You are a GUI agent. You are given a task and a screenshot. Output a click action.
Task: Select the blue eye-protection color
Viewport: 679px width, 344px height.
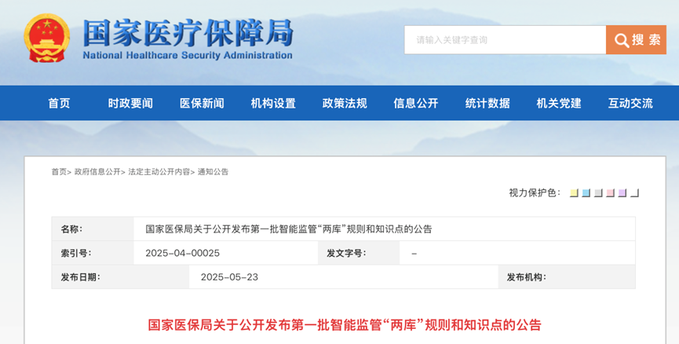[586, 193]
